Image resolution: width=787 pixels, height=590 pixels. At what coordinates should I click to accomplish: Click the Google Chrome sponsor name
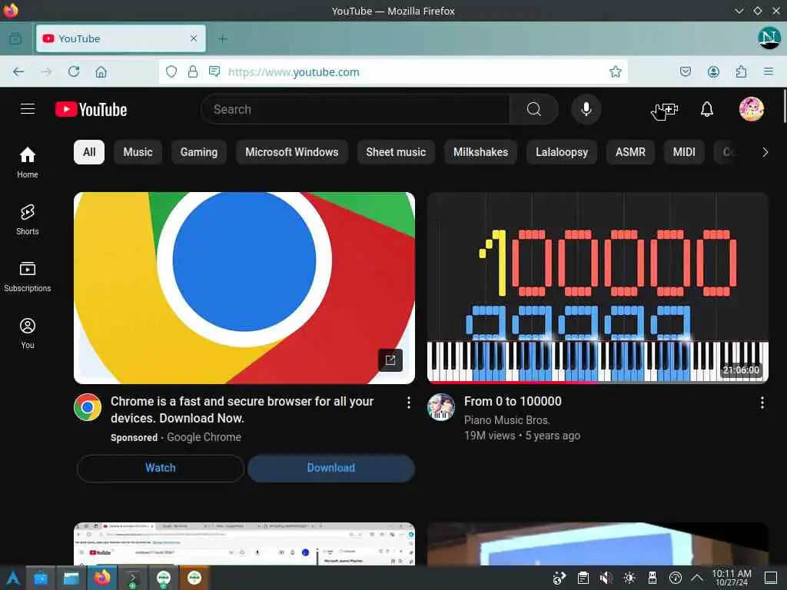[x=204, y=437]
